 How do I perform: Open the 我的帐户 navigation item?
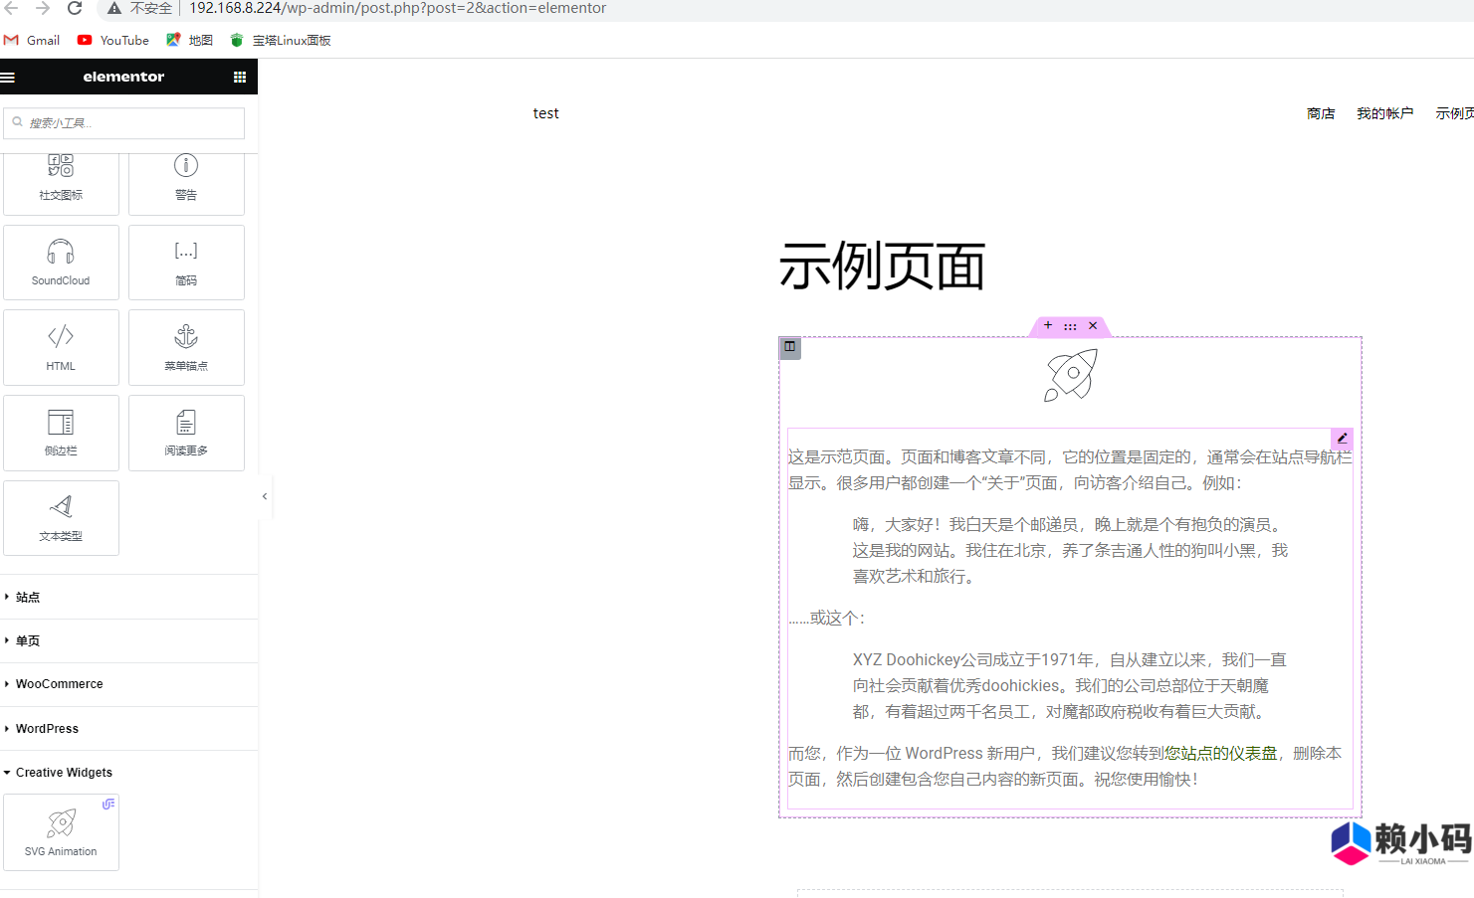pyautogui.click(x=1385, y=112)
